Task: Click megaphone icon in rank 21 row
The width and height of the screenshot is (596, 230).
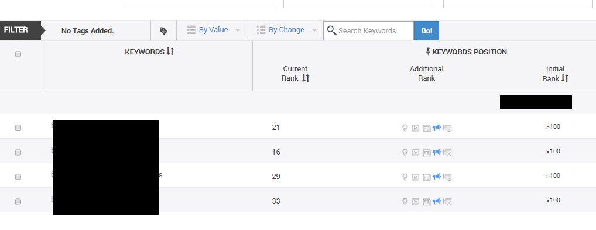Action: [437, 128]
